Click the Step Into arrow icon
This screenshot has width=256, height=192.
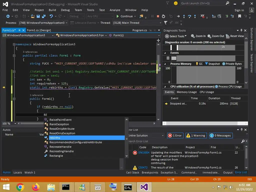click(184, 16)
